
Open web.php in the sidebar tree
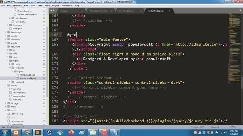coord(17,100)
